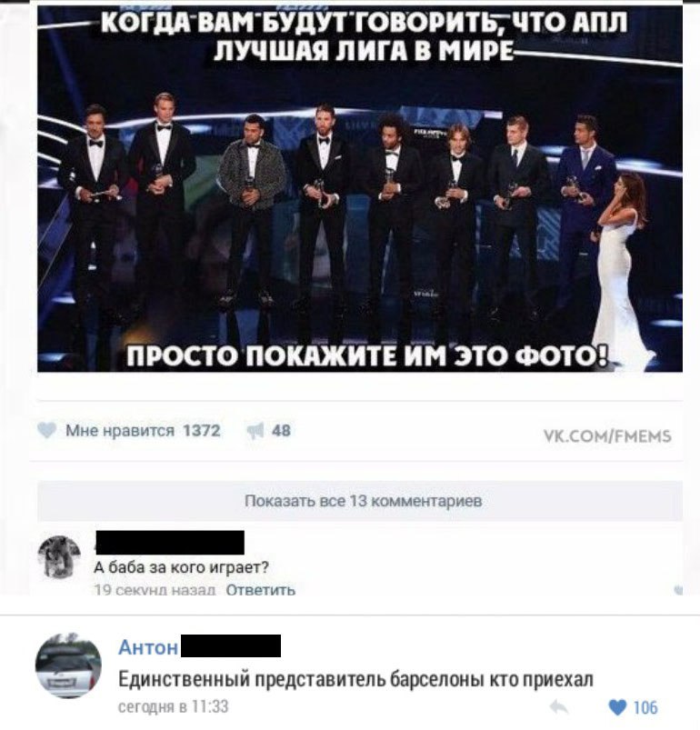Click the "19 секунд назад" timestamp

[155, 590]
